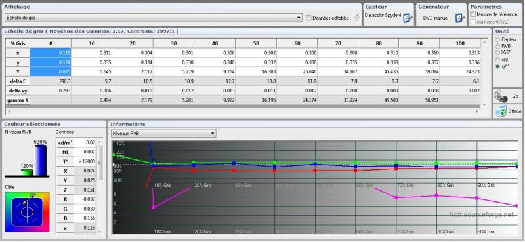Enable the Données éditables checkbox
Viewport: 525px width, 242px height.
click(x=308, y=18)
